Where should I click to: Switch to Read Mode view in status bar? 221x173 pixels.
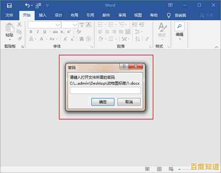pos(147,169)
